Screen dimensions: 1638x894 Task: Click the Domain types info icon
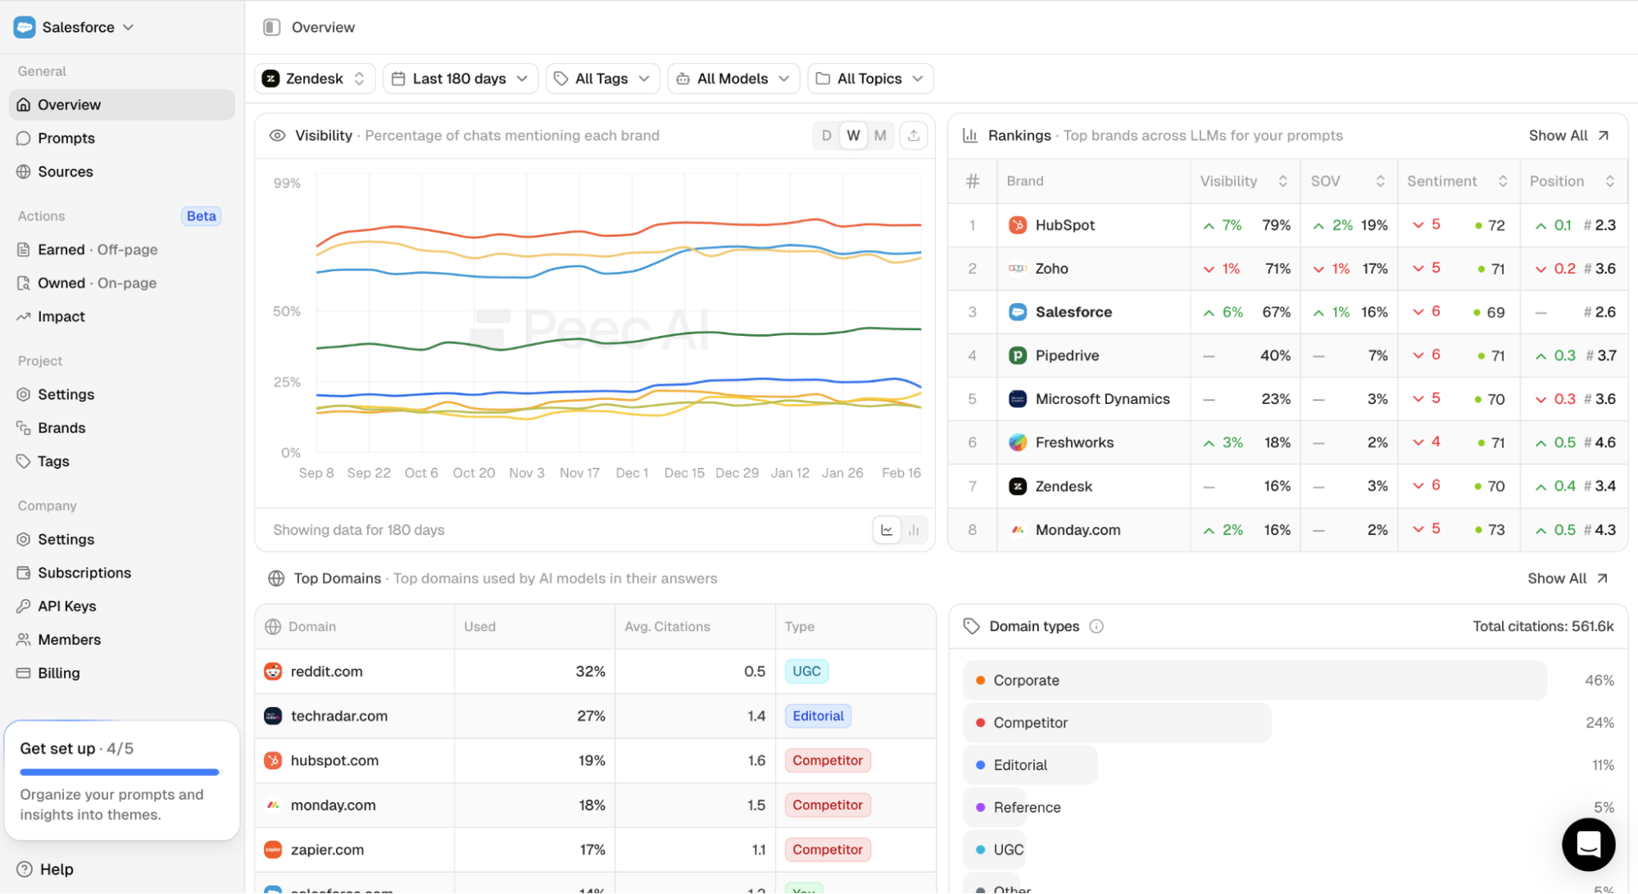coord(1096,627)
